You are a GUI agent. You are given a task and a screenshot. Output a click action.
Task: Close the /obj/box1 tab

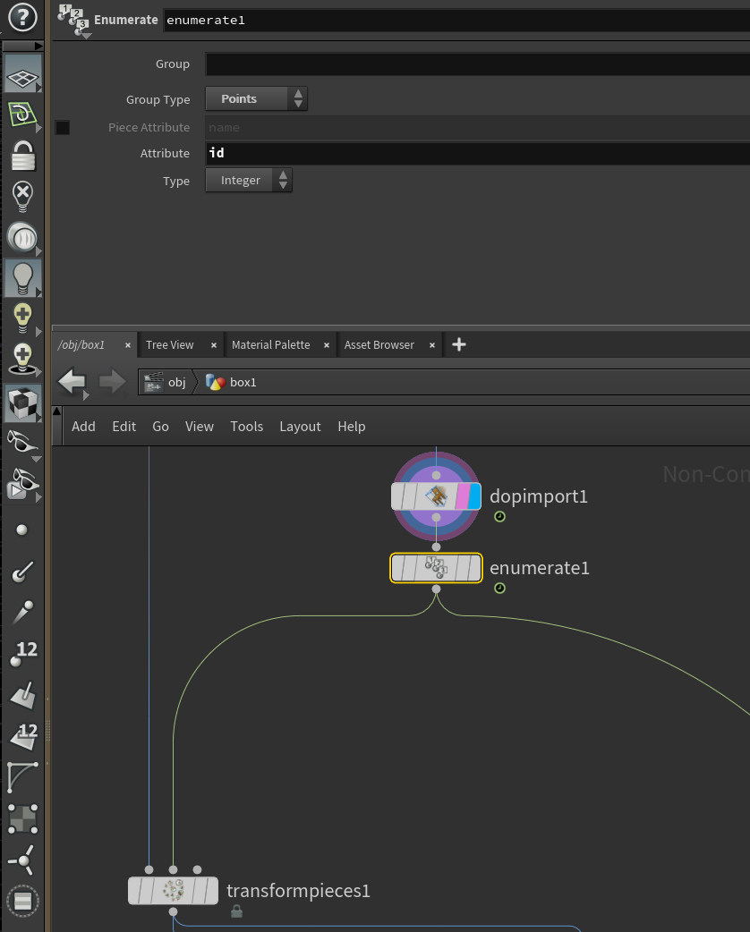pyautogui.click(x=128, y=344)
